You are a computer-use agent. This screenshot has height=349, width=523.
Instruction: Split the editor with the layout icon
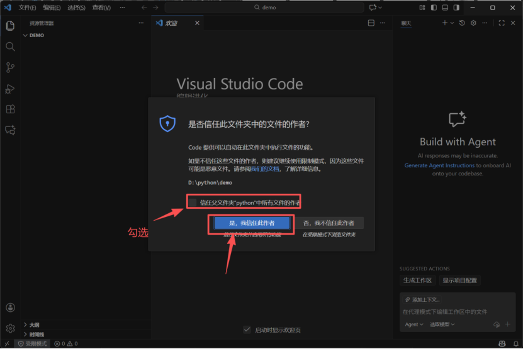pos(371,23)
